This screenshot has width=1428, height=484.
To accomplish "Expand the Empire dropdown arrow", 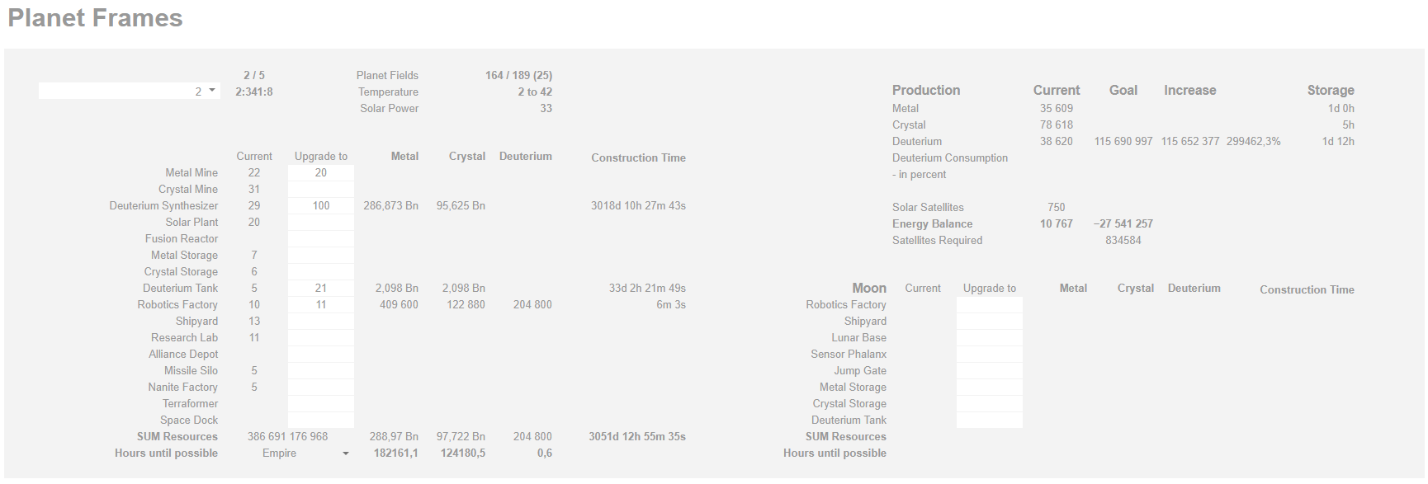I will click(x=346, y=453).
